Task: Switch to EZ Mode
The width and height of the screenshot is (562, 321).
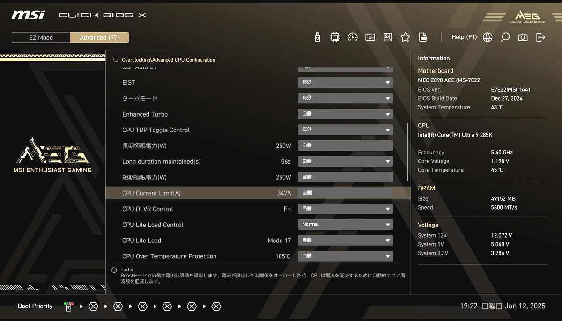Action: 41,37
